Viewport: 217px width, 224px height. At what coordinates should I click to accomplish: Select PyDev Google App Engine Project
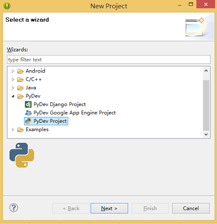74,112
